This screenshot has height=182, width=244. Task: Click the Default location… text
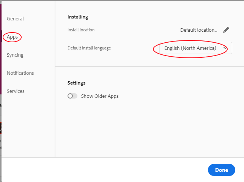[199, 30]
